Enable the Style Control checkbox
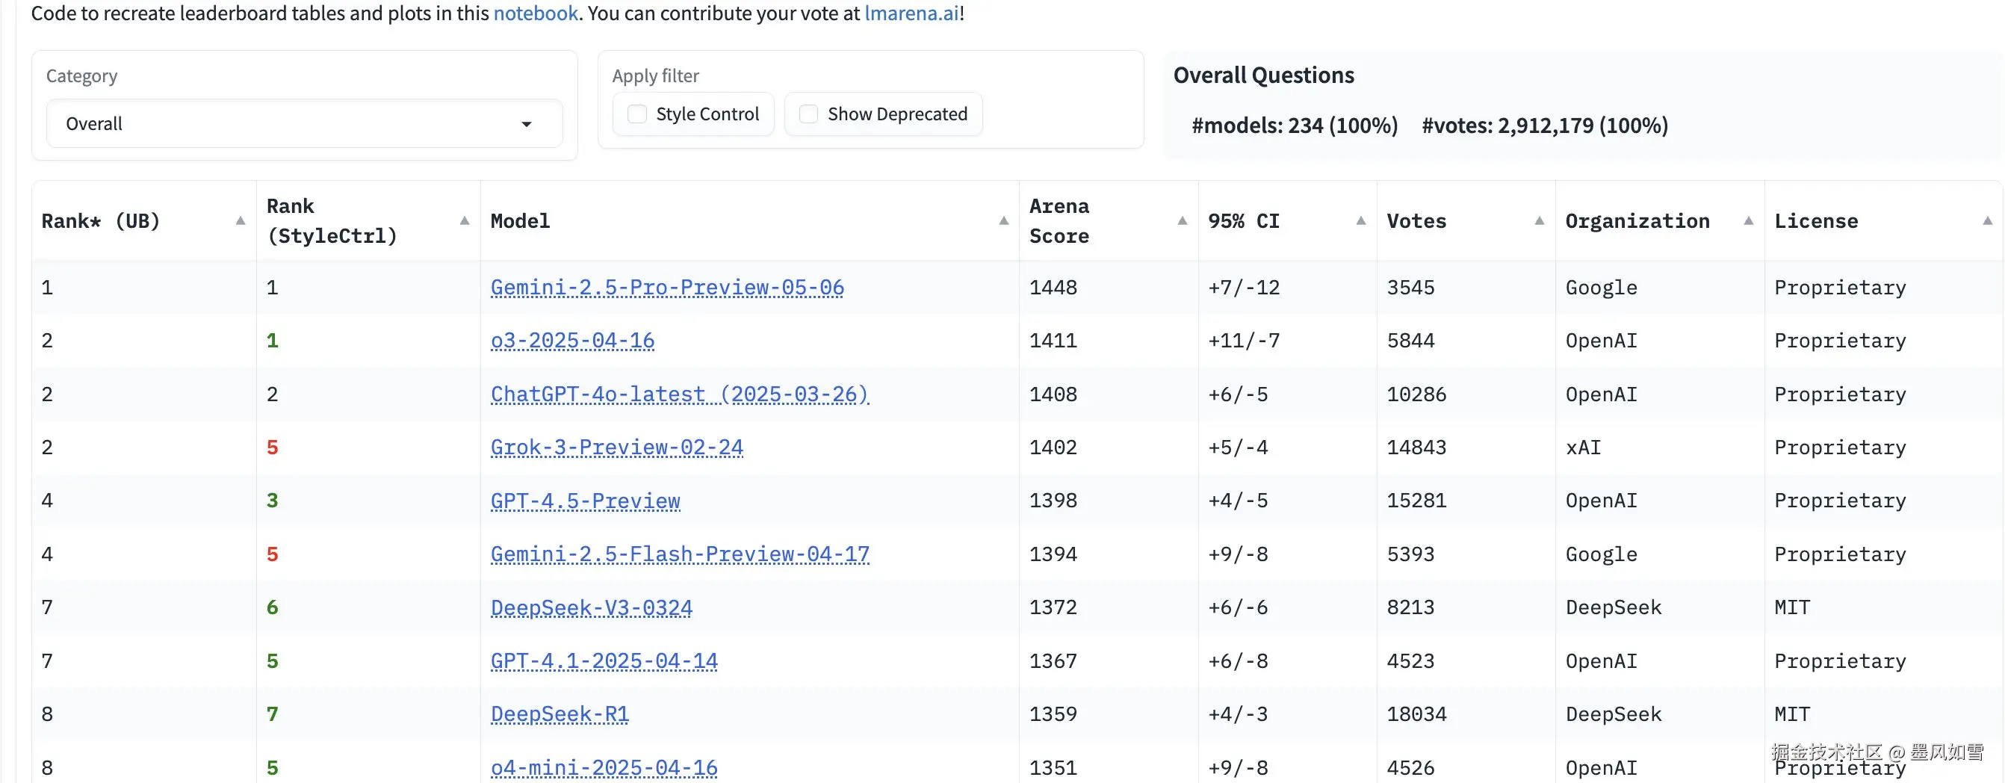Screen dimensions: 2005x783 pyautogui.click(x=637, y=114)
